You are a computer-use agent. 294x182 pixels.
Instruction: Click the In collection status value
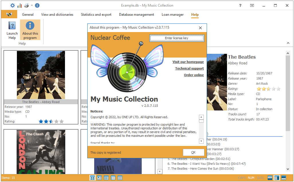click(x=264, y=109)
